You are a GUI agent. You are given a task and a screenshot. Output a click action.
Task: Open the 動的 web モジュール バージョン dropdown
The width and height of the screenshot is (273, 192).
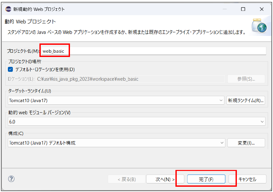[262, 122]
